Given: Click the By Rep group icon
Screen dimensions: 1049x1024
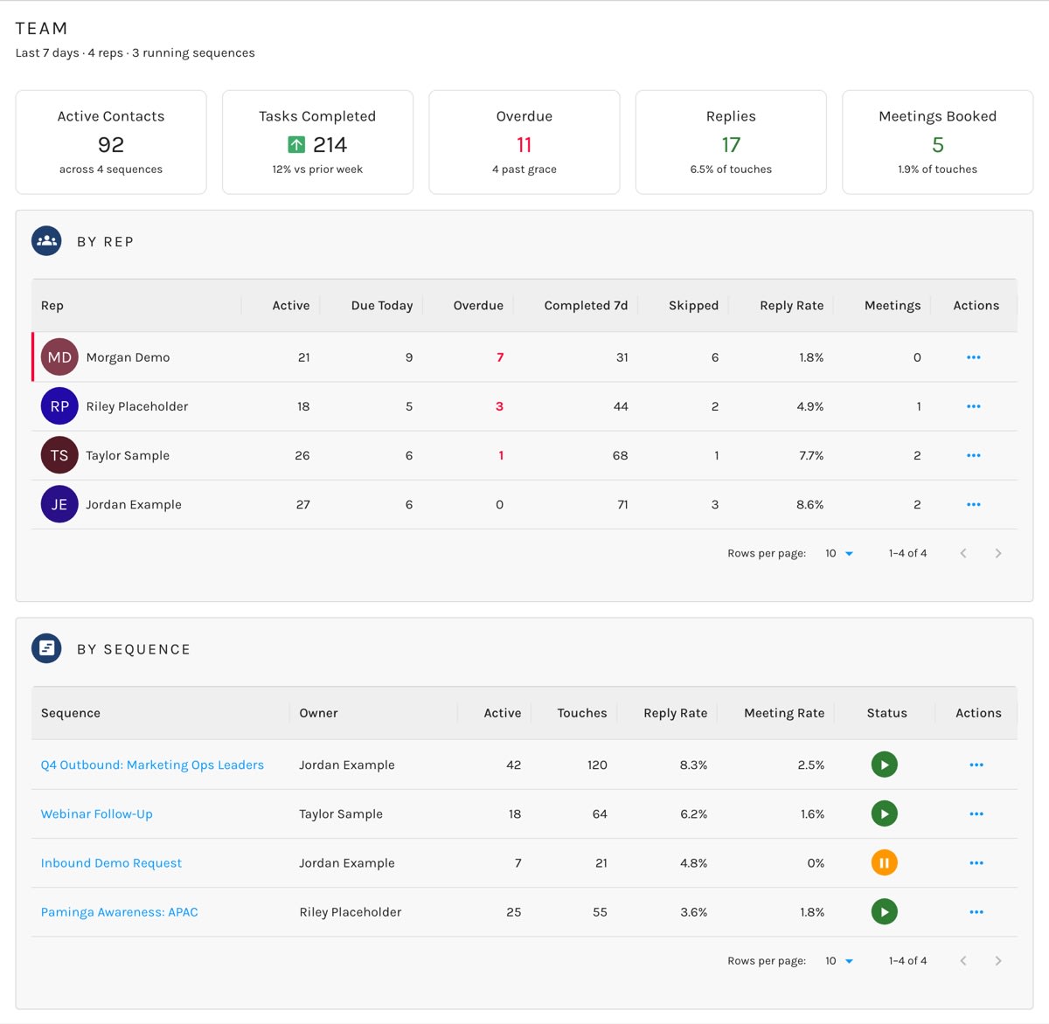Looking at the screenshot, I should pyautogui.click(x=46, y=241).
